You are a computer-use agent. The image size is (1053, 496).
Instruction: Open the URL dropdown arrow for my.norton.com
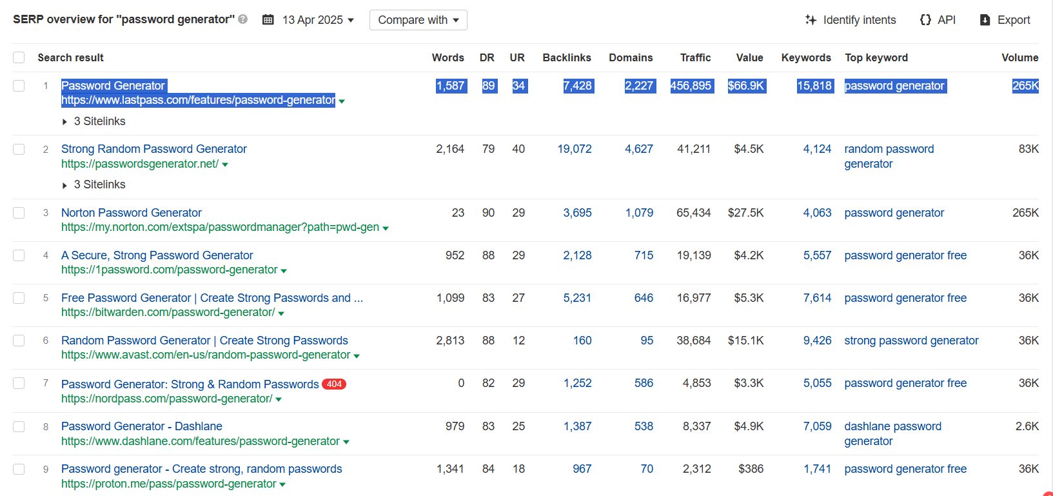click(x=386, y=228)
